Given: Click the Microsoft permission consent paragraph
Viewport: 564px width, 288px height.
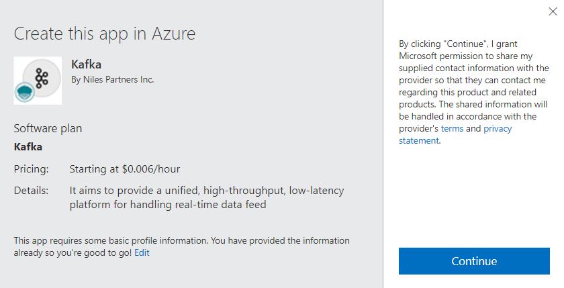Looking at the screenshot, I should [473, 86].
